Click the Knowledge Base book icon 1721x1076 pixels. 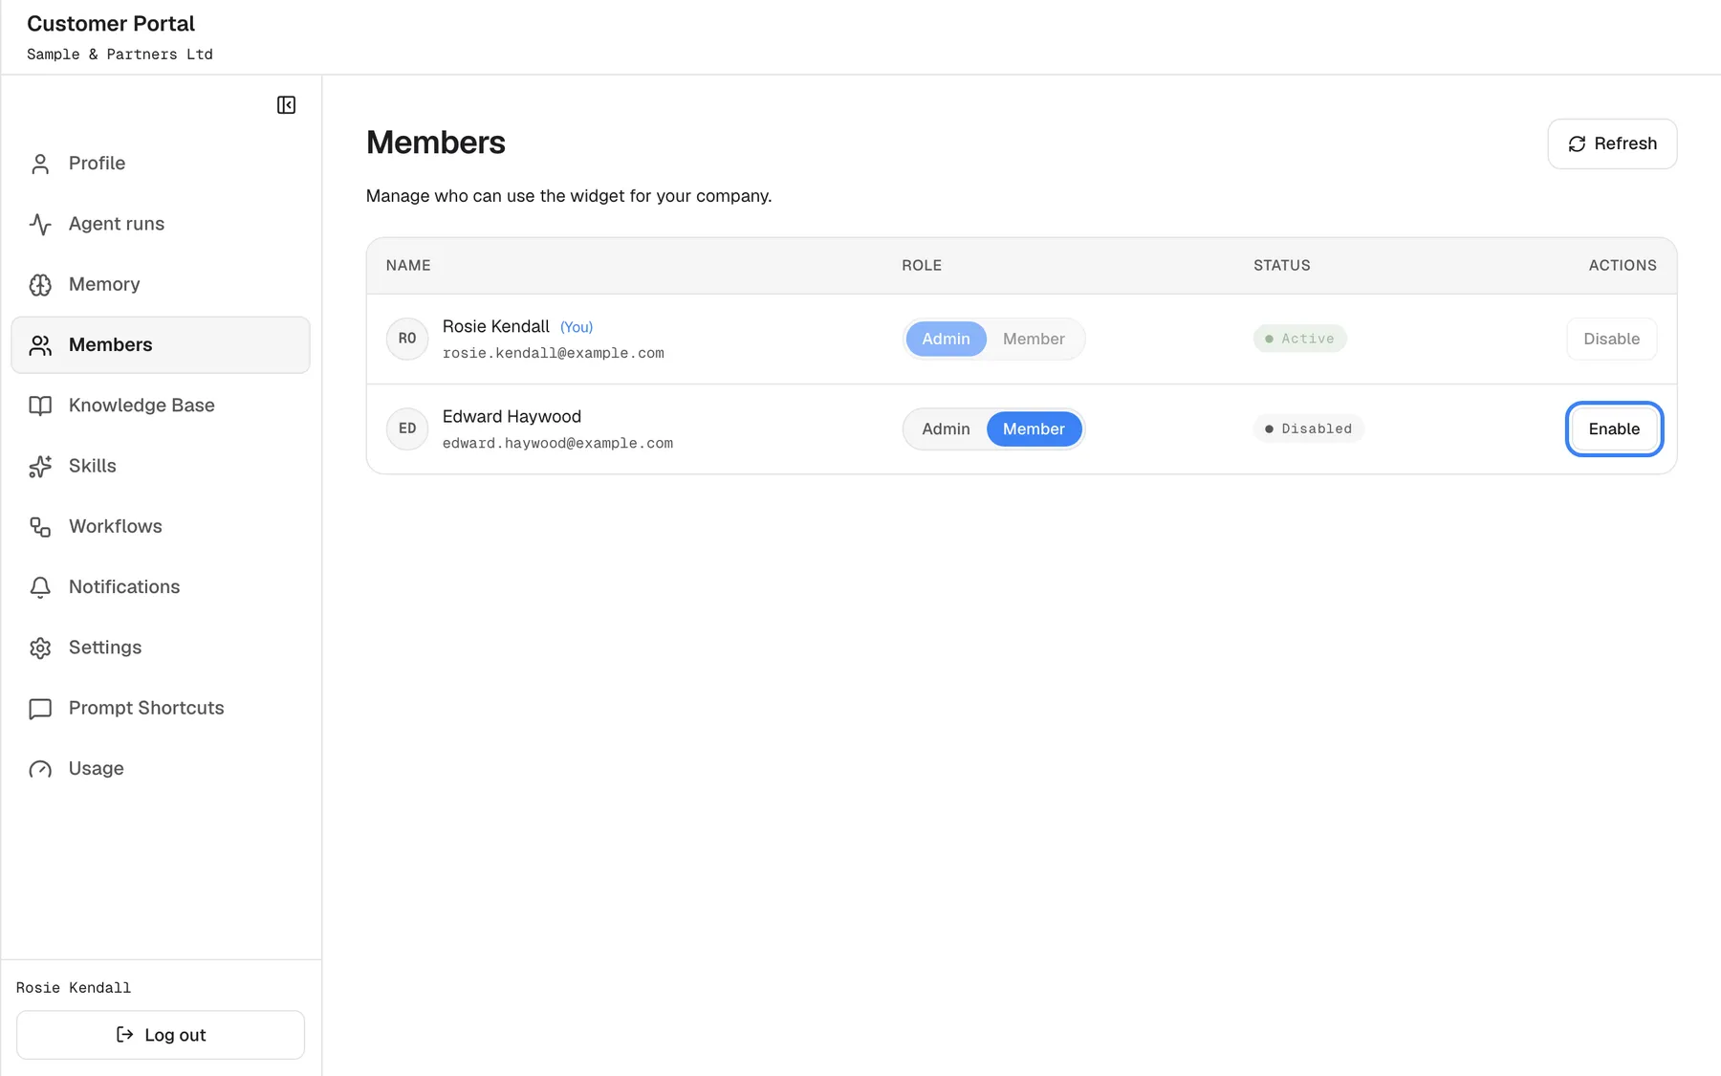tap(40, 406)
